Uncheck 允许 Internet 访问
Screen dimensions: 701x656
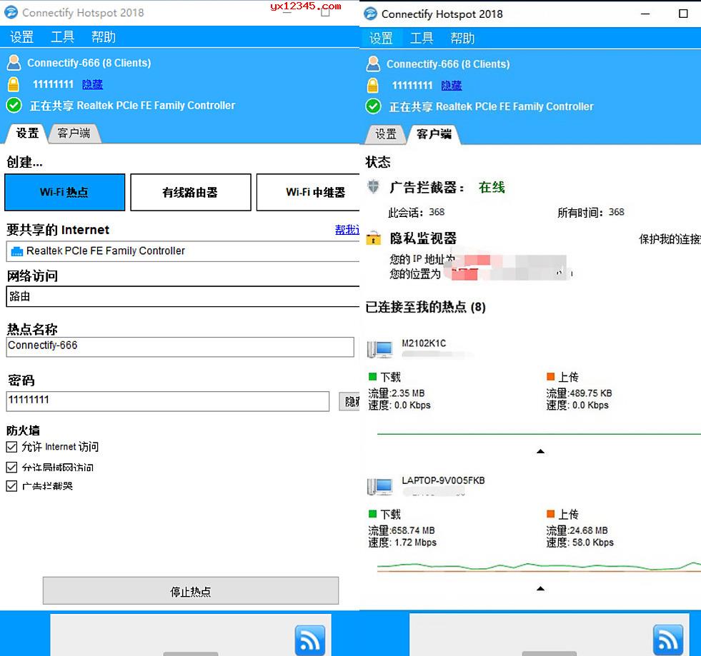tap(10, 446)
